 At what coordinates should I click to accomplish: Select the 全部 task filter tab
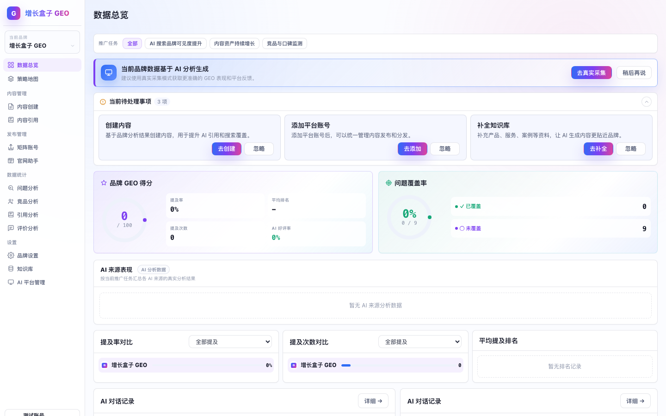tap(132, 43)
